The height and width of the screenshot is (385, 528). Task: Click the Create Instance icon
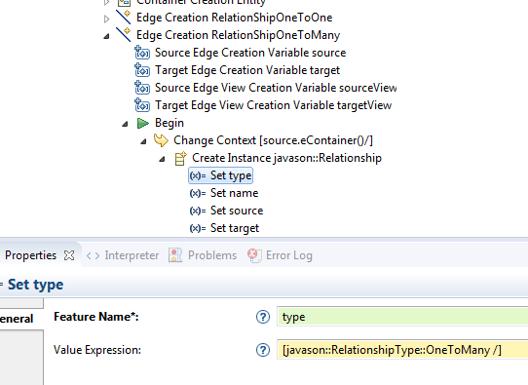coord(180,158)
